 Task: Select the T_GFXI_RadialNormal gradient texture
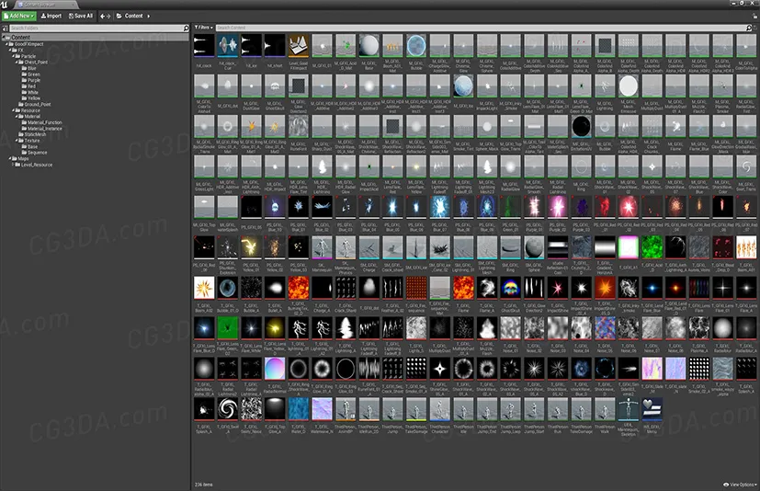(x=275, y=369)
